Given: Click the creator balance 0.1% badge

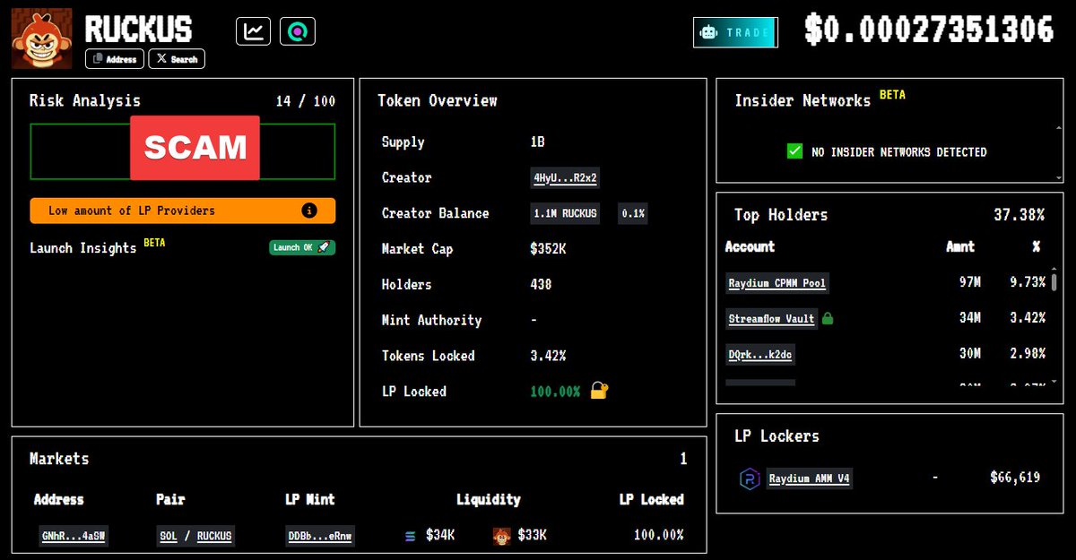Looking at the screenshot, I should tap(634, 213).
